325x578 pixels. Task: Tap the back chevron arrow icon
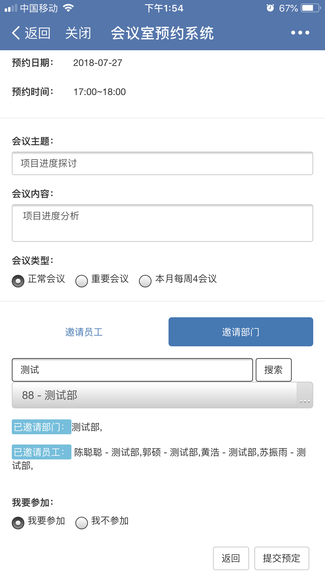pyautogui.click(x=16, y=33)
